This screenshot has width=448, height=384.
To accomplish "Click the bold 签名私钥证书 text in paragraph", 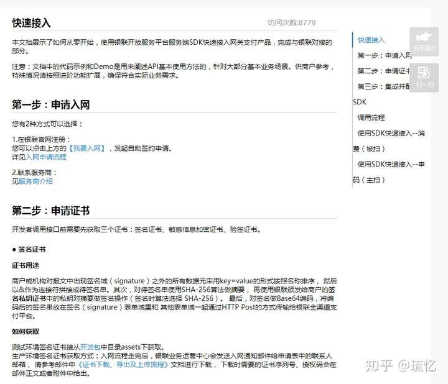I will (174, 294).
